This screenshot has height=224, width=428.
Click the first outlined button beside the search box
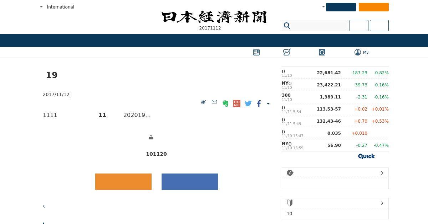point(359,26)
